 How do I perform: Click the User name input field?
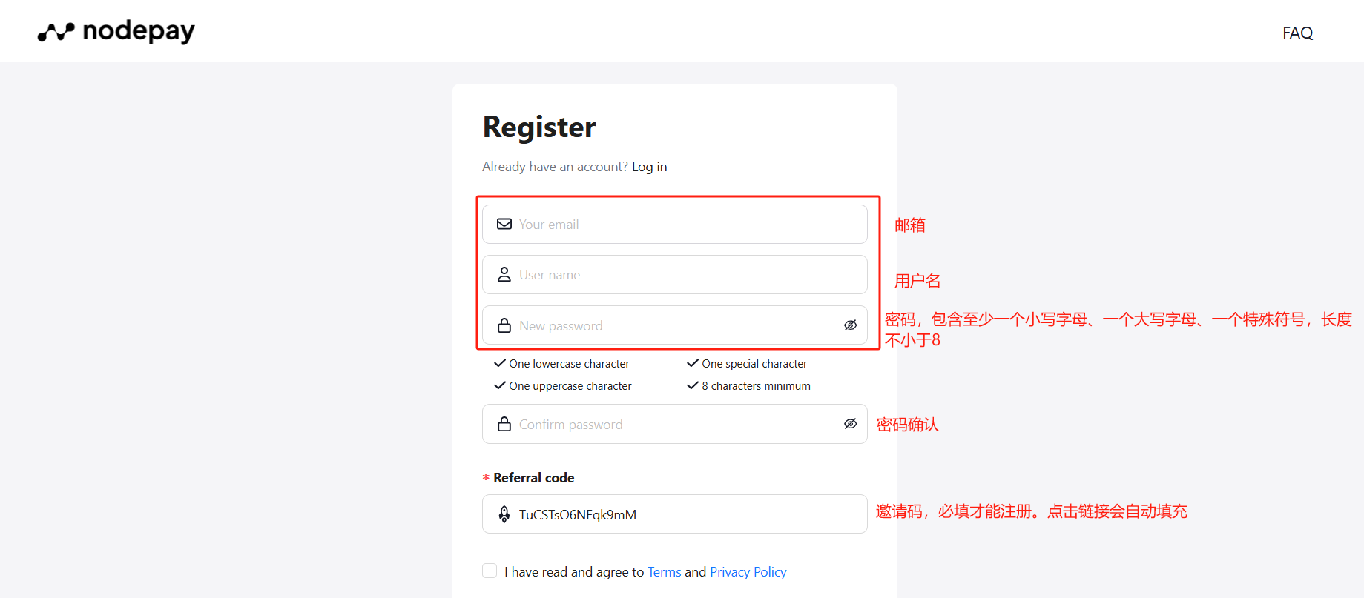pyautogui.click(x=668, y=274)
